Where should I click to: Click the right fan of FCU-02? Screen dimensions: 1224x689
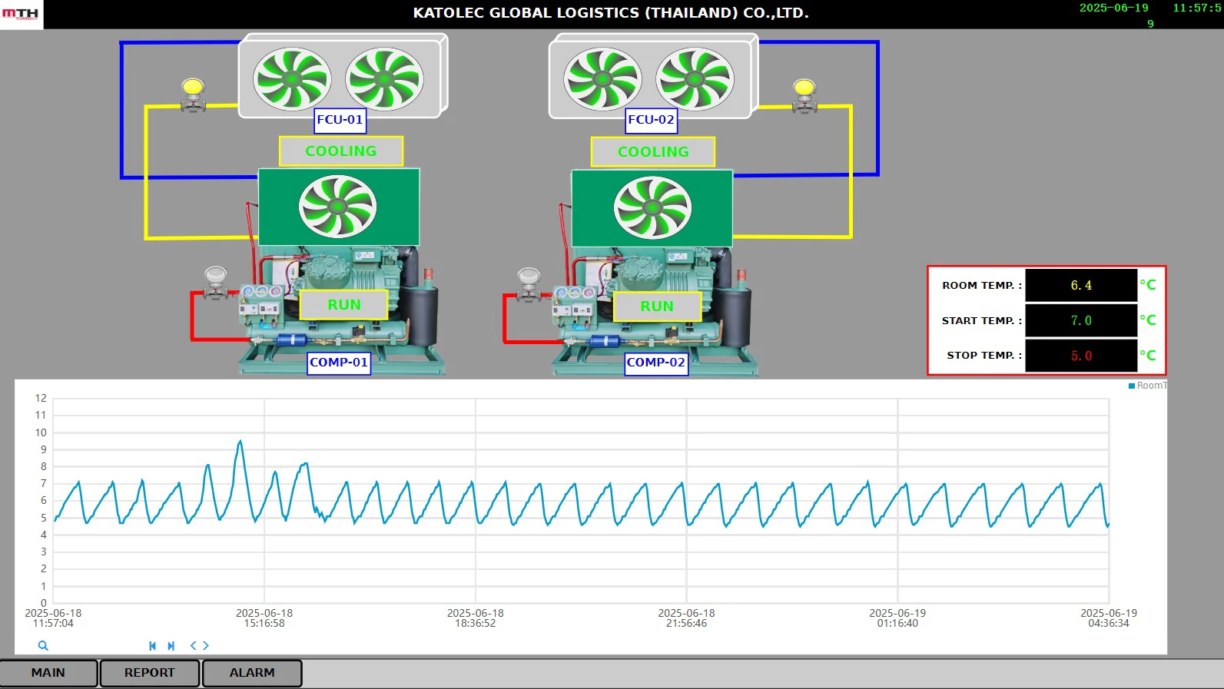pos(695,78)
